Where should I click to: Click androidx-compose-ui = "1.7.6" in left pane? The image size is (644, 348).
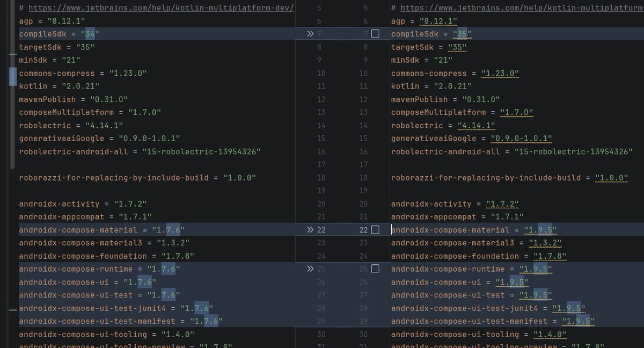[87, 282]
